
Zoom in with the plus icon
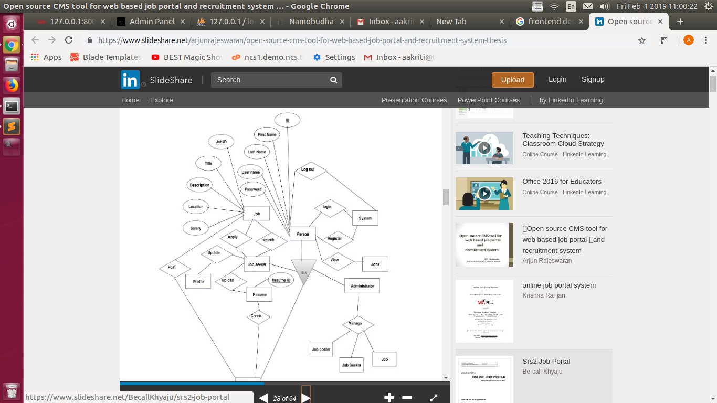389,398
